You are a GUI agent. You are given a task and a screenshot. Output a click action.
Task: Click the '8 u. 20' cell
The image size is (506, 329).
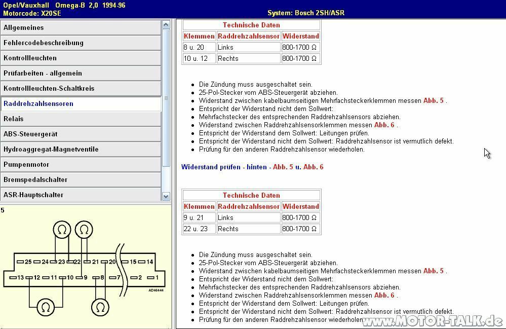click(199, 47)
